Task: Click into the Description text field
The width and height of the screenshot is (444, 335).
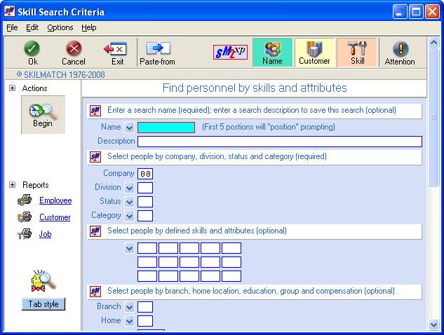Action: click(279, 142)
